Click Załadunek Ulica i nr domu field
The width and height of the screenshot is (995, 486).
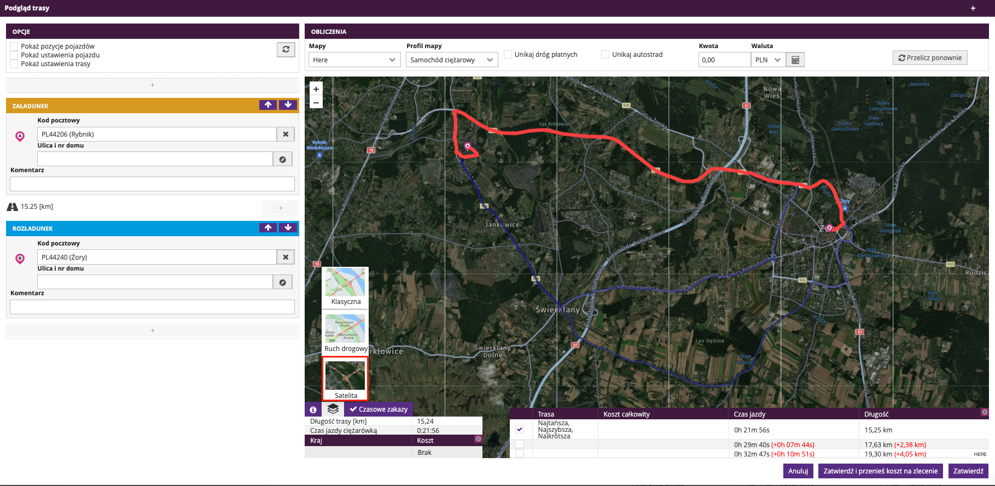(155, 159)
